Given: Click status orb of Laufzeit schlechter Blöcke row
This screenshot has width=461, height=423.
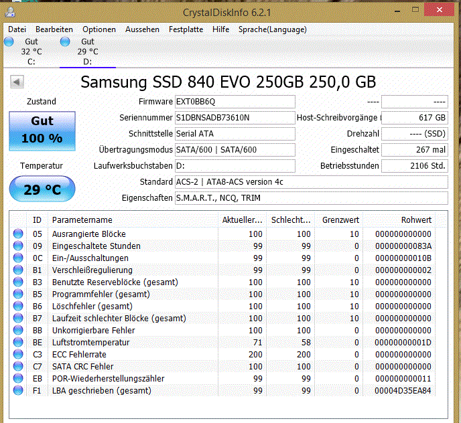Looking at the screenshot, I should tap(18, 318).
